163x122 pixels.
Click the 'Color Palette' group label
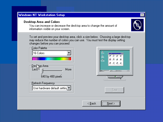tap(39, 48)
